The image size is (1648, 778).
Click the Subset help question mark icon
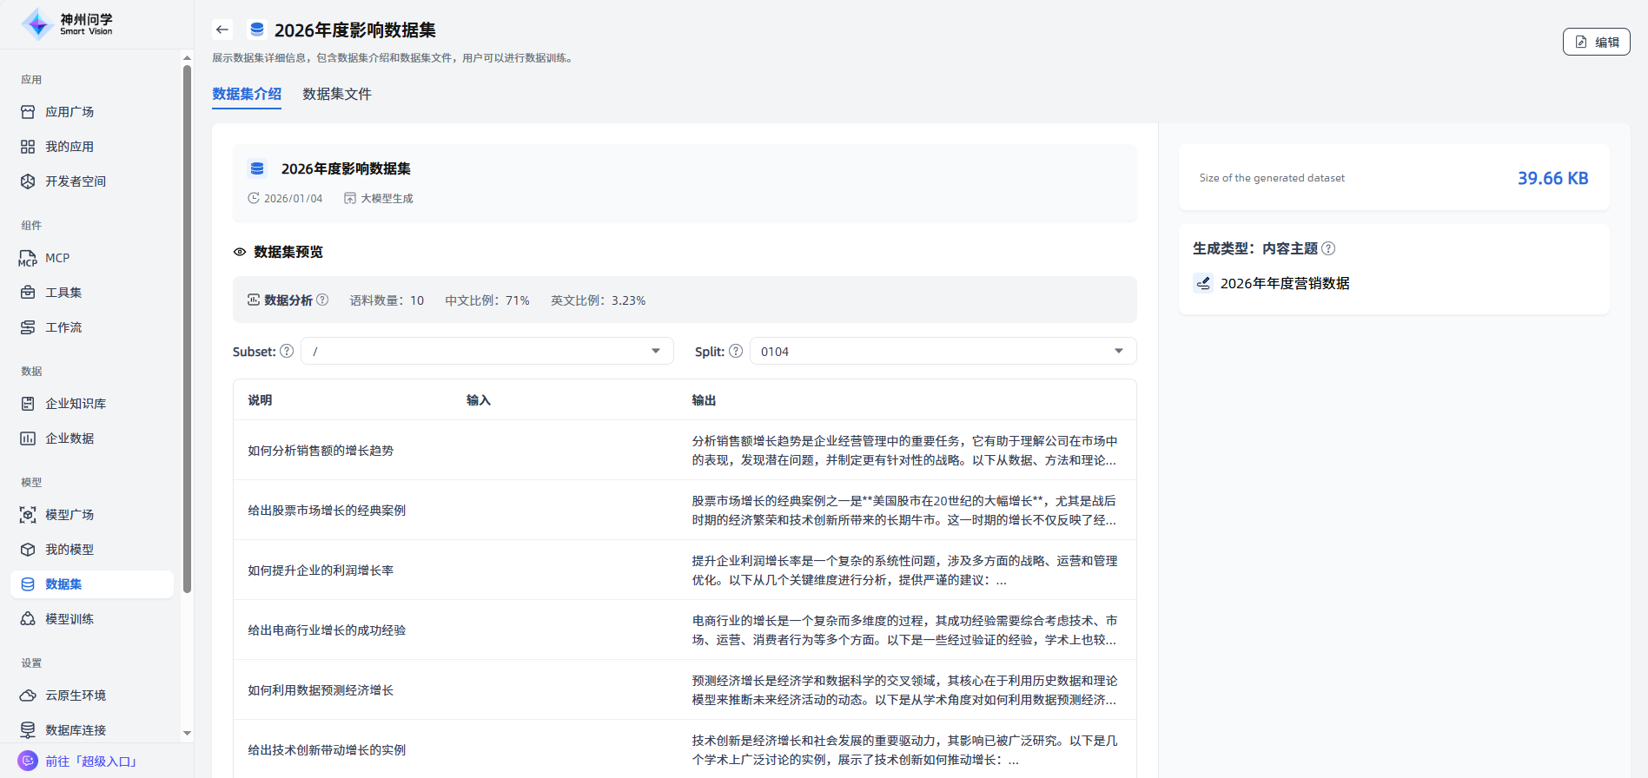tap(287, 351)
